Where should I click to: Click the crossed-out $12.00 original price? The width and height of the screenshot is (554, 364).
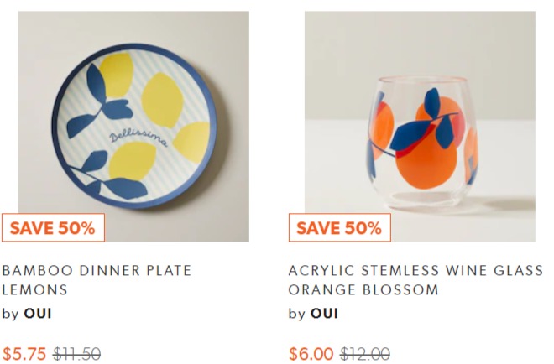[365, 354]
